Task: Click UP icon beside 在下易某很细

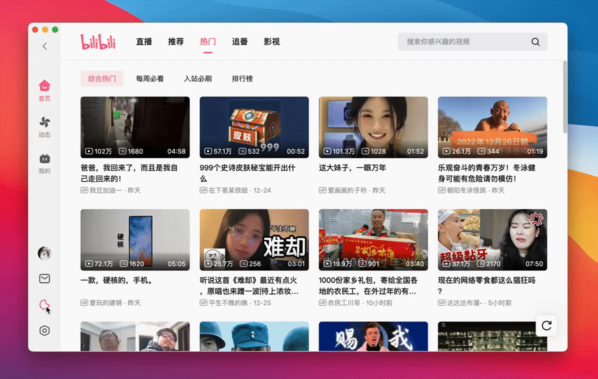Action: 203,190
